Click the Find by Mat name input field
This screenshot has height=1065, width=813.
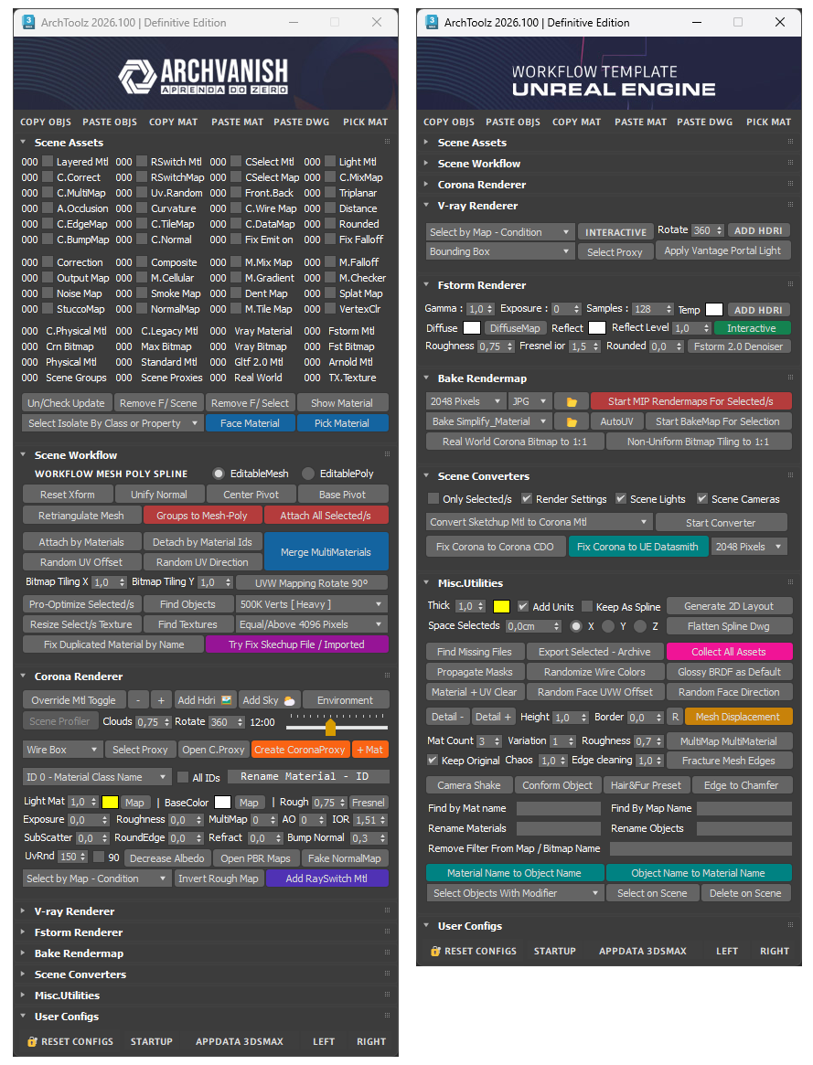coord(558,808)
